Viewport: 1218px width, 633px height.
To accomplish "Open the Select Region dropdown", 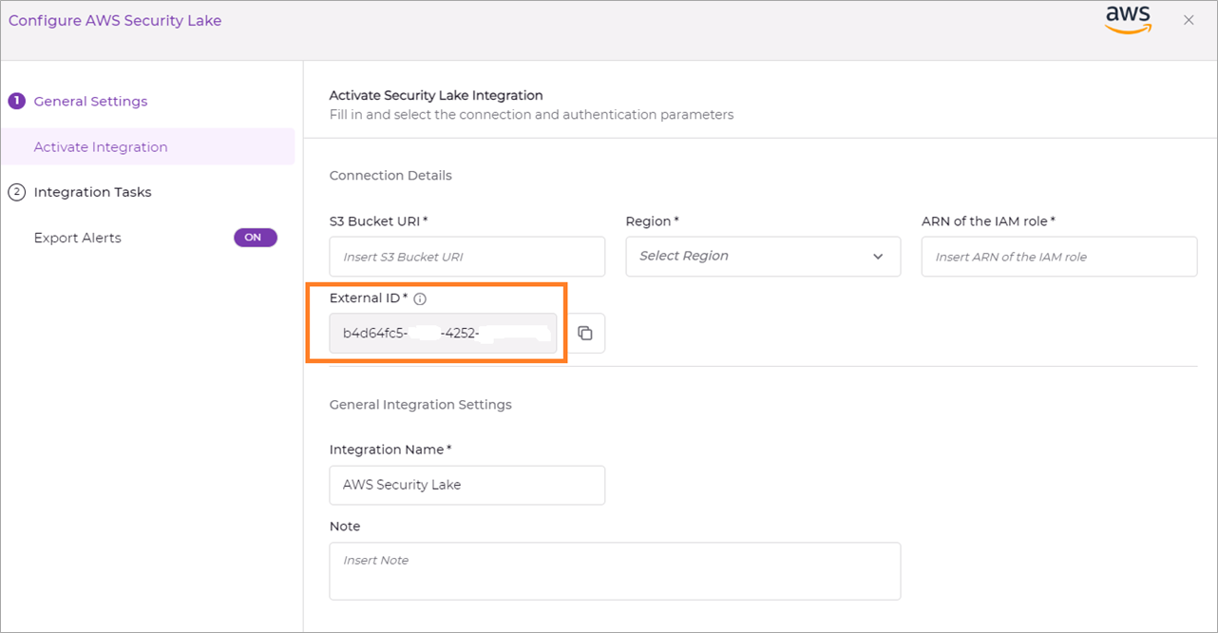I will [763, 257].
